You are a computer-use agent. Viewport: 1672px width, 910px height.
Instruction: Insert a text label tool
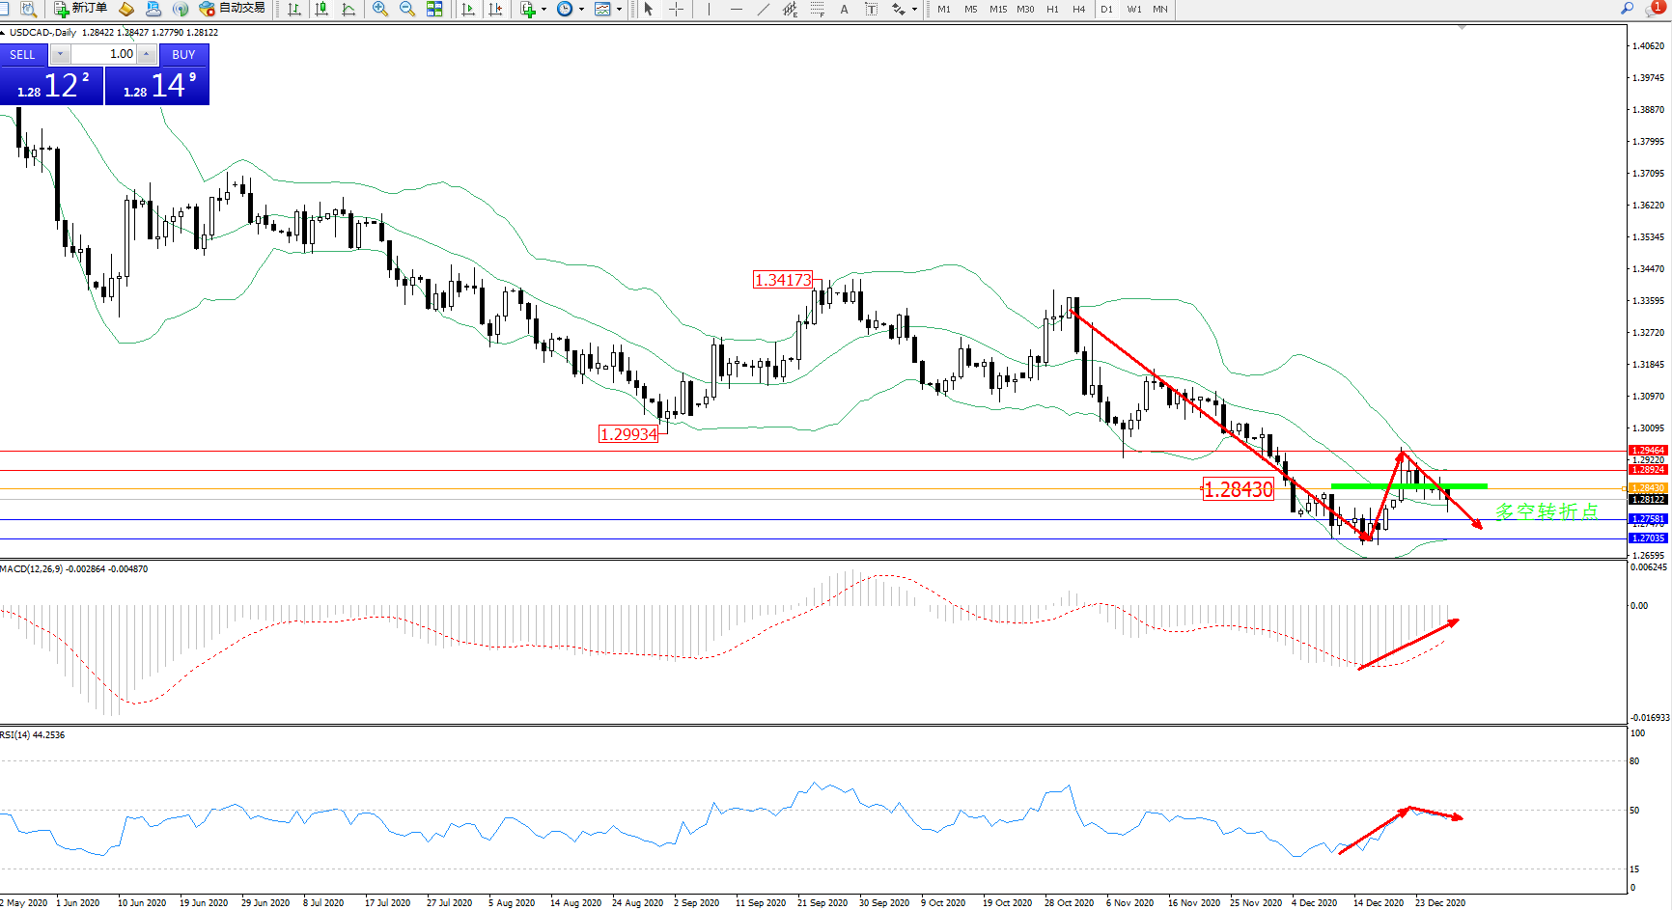point(844,9)
